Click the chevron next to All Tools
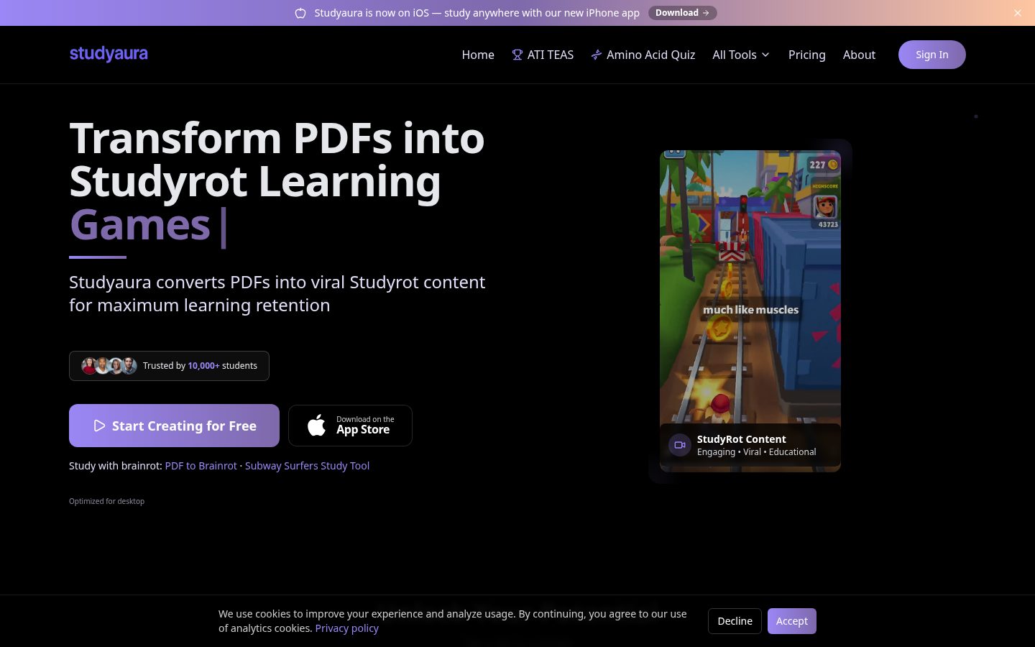This screenshot has width=1035, height=647. pos(765,55)
